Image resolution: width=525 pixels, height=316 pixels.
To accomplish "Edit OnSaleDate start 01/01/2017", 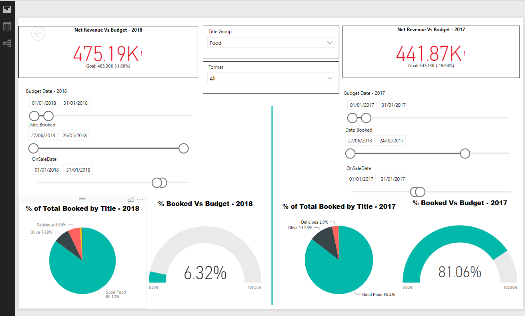I will 361,179.
